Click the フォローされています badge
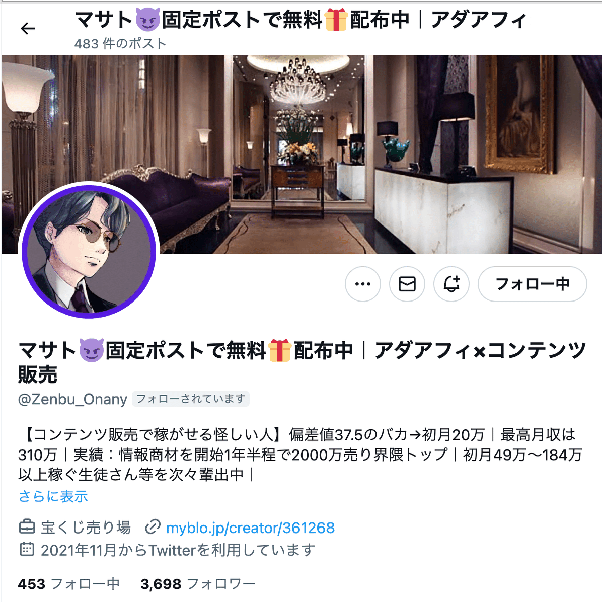 (x=191, y=399)
